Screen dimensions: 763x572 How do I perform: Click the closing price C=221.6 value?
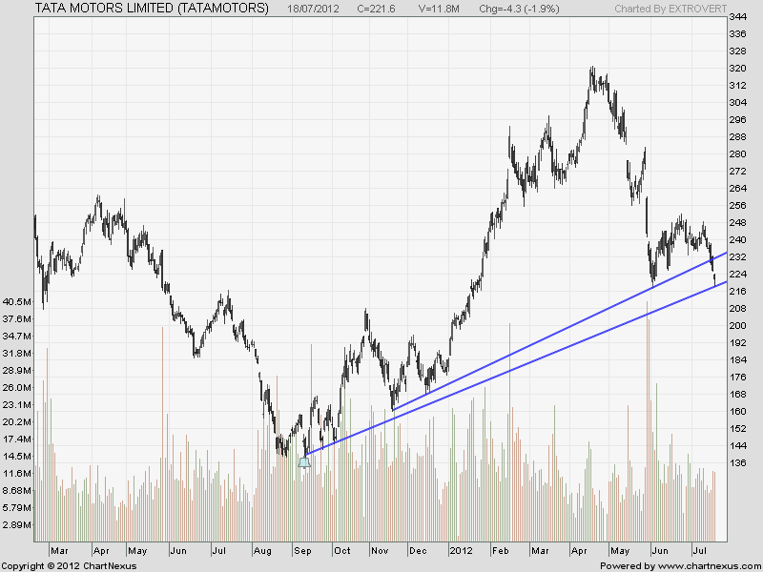coord(377,9)
